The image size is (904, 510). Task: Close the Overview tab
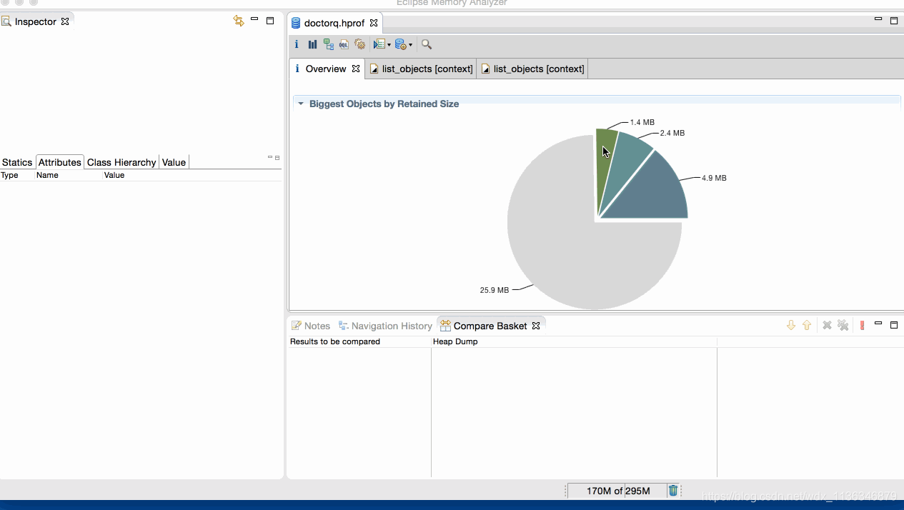356,69
